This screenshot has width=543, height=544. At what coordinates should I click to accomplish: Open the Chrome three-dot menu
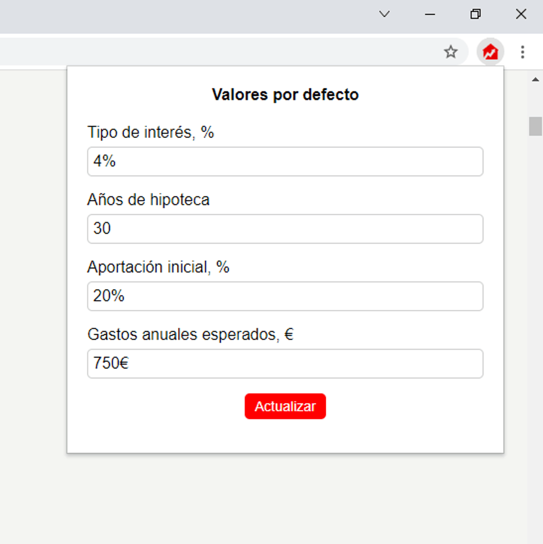click(522, 52)
